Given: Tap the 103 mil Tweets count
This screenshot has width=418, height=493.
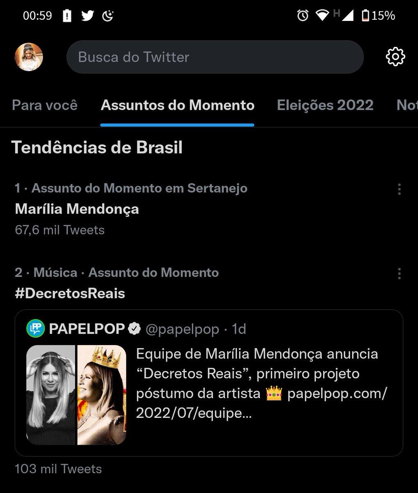Looking at the screenshot, I should (58, 469).
